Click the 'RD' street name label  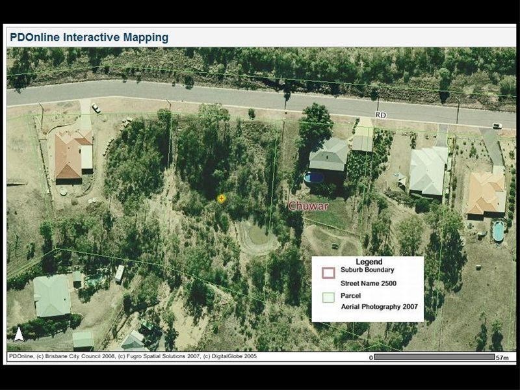click(x=381, y=115)
